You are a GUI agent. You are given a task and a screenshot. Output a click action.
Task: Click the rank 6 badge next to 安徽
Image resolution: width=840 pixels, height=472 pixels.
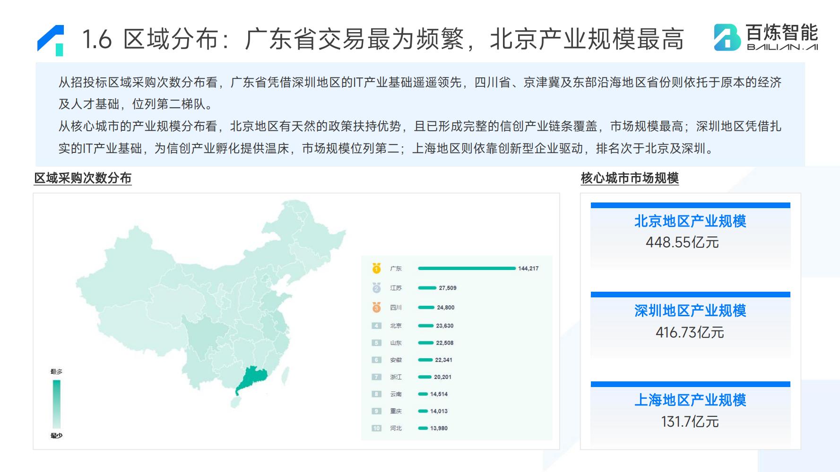376,360
